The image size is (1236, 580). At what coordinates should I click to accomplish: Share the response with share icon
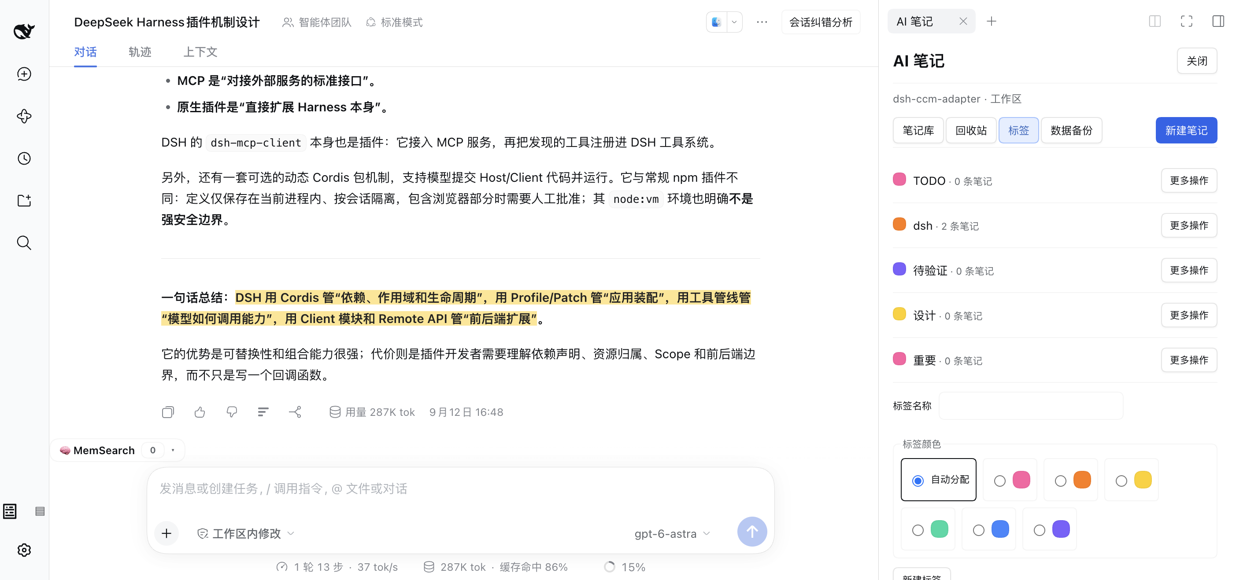295,412
